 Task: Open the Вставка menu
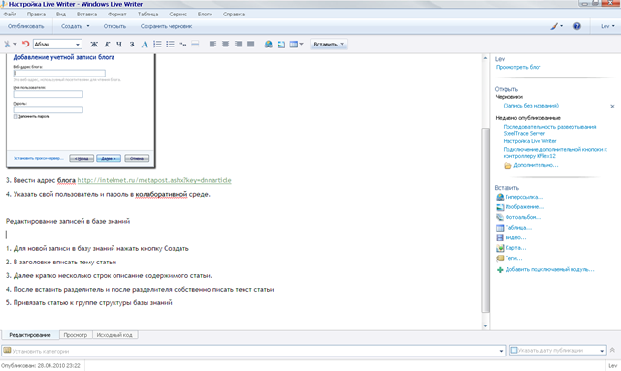click(x=86, y=15)
